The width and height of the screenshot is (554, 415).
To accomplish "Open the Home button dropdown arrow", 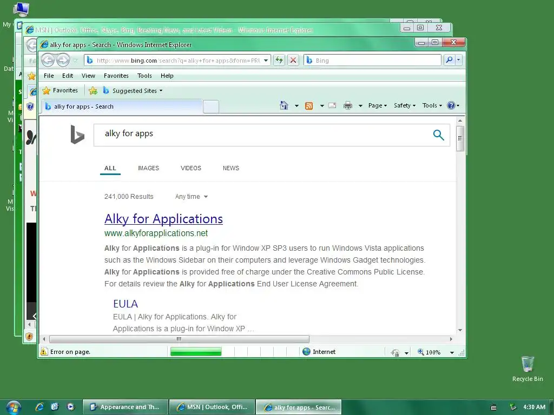I will [296, 105].
